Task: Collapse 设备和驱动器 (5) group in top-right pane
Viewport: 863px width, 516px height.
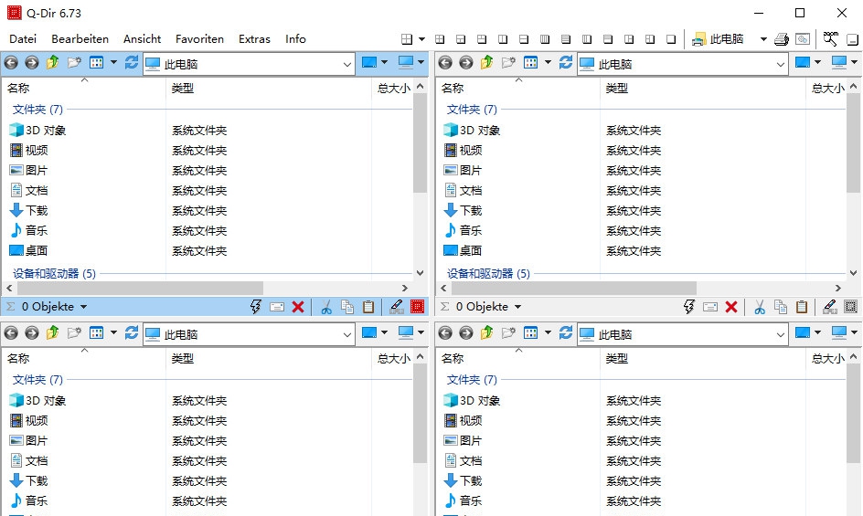Action: tap(488, 273)
